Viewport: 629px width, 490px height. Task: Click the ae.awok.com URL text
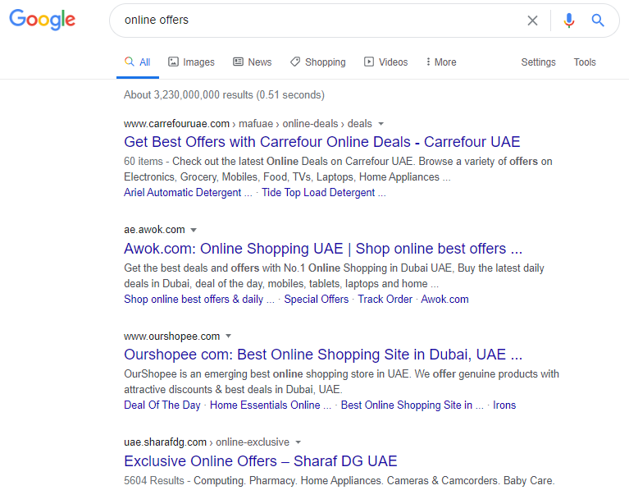point(154,230)
